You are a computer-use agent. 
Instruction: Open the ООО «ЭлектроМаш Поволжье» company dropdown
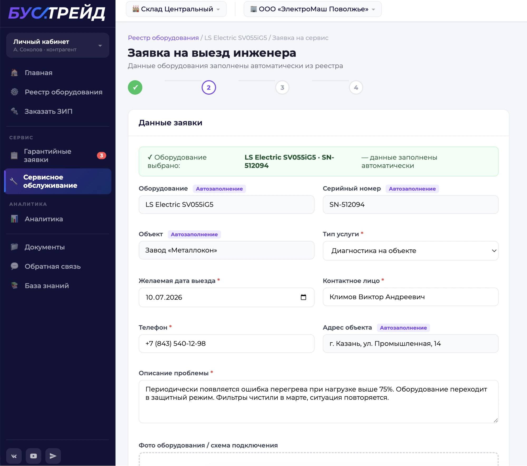pyautogui.click(x=312, y=9)
